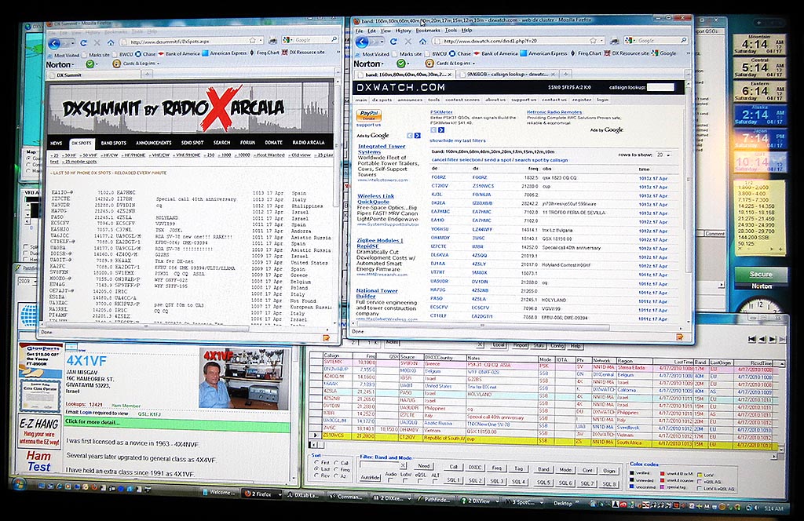
Task: Go home in DX Summit Firefox window
Action: [x=111, y=42]
